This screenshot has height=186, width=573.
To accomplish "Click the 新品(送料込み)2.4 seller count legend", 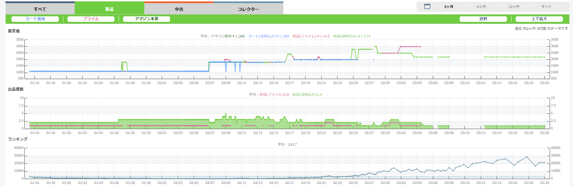I will 307,94.
